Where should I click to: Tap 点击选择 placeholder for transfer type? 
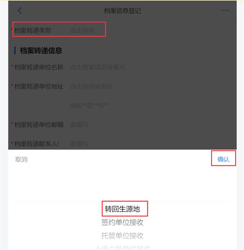[x=82, y=30]
